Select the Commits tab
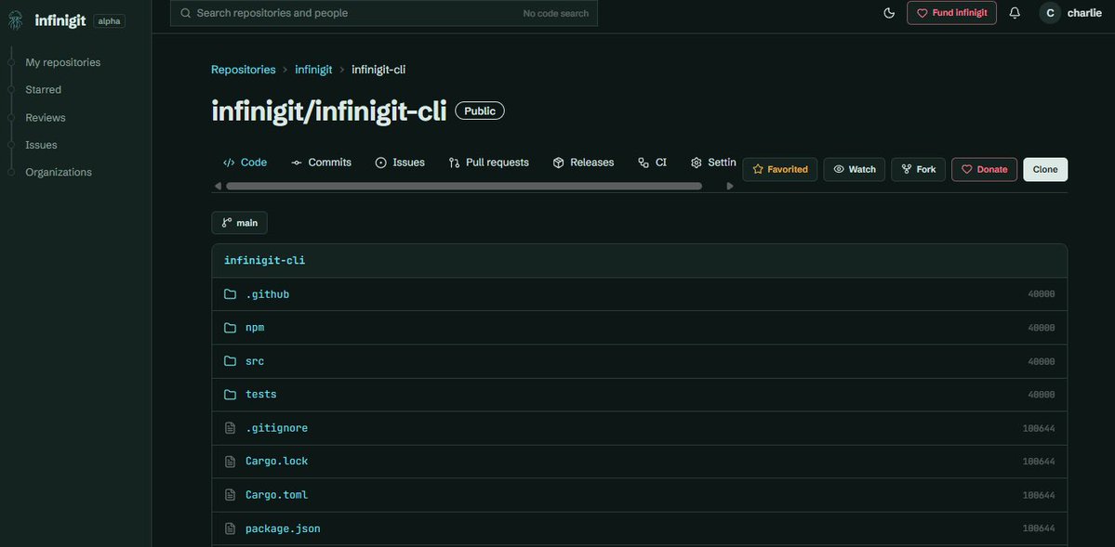 coord(322,163)
